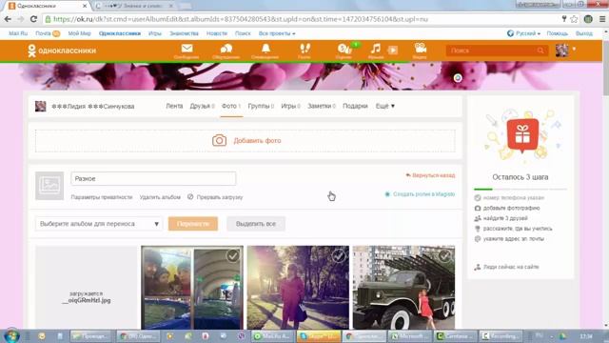Click the Windows Start button
Viewport: 609px width, 343px height.
point(11,336)
